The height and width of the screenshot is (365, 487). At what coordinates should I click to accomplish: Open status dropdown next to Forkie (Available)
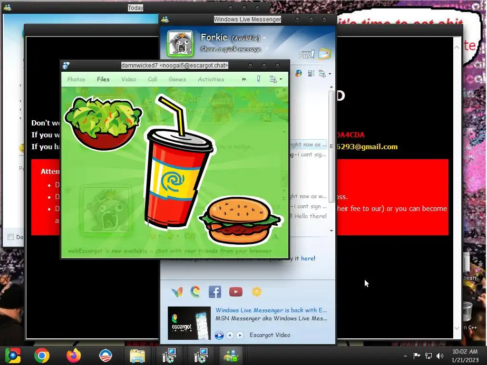tap(264, 38)
